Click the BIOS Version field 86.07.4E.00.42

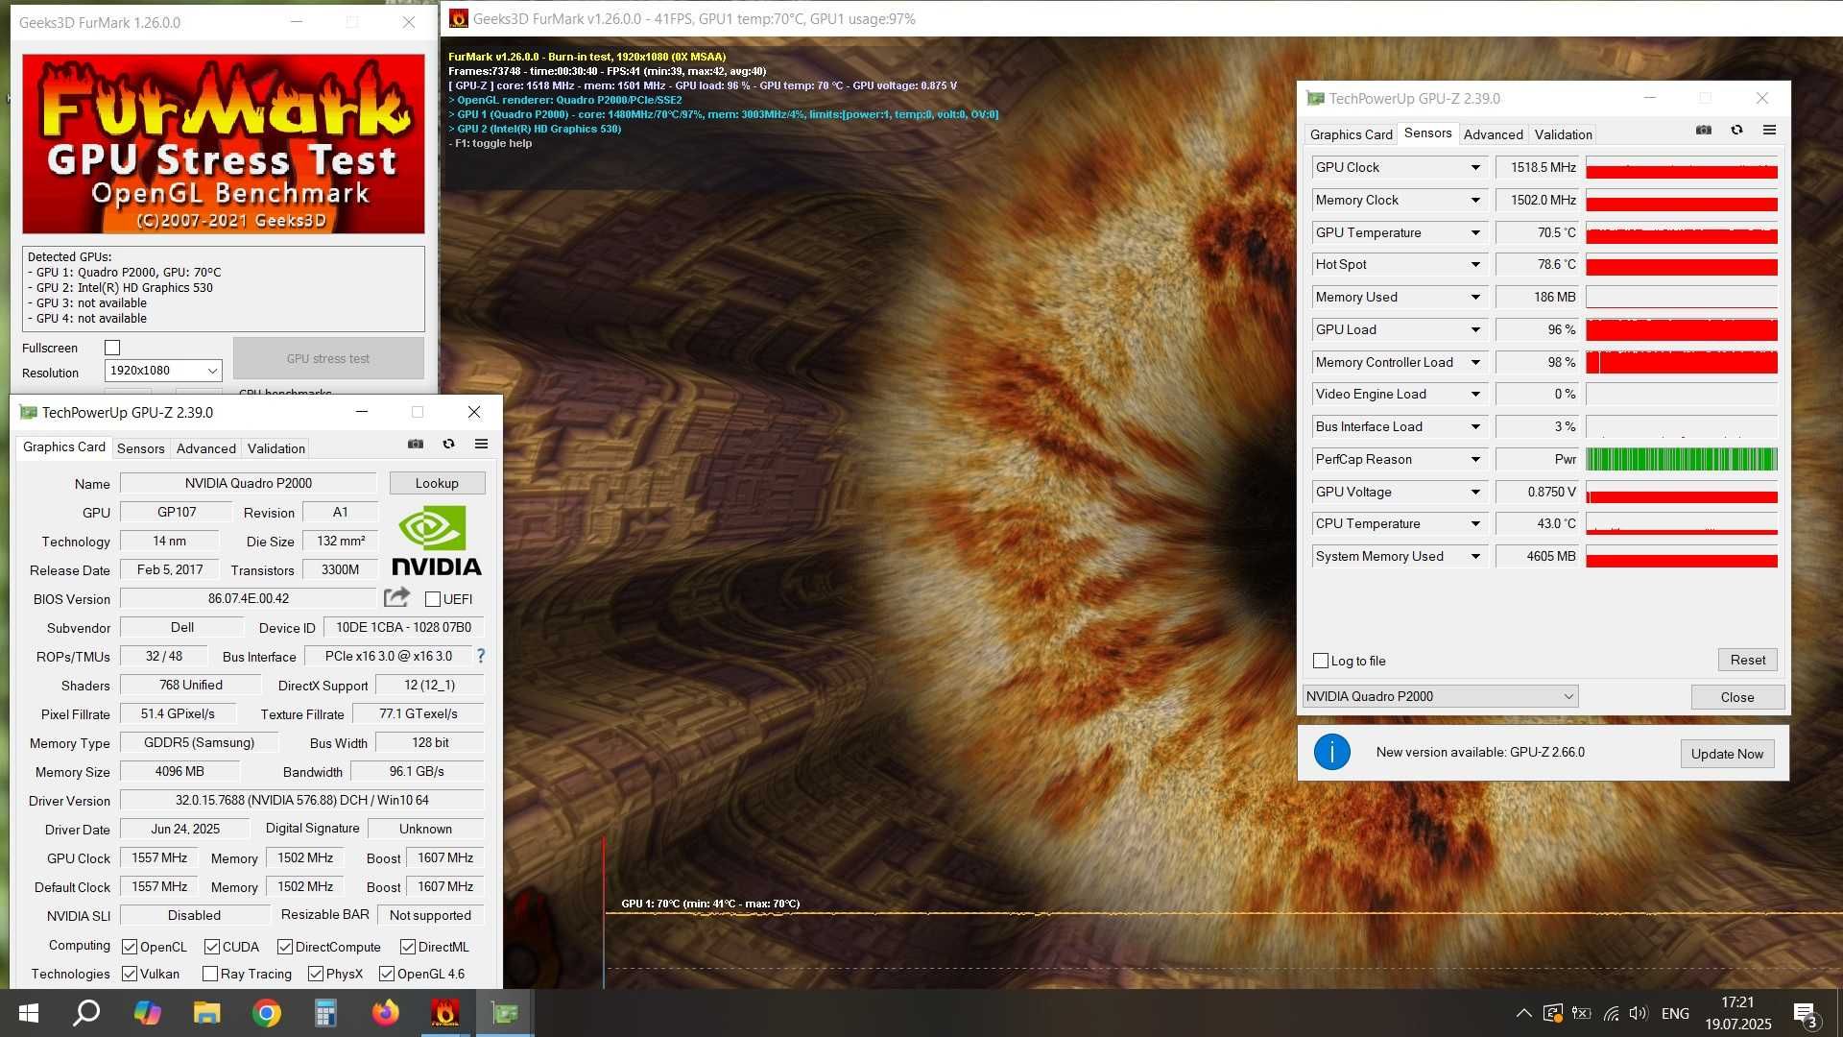249,598
